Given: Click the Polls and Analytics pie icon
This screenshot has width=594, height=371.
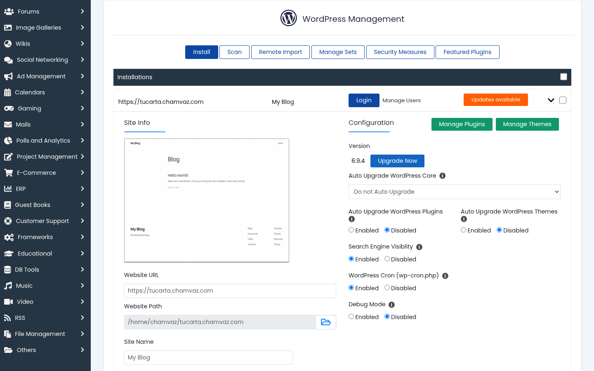Looking at the screenshot, I should (x=8, y=141).
